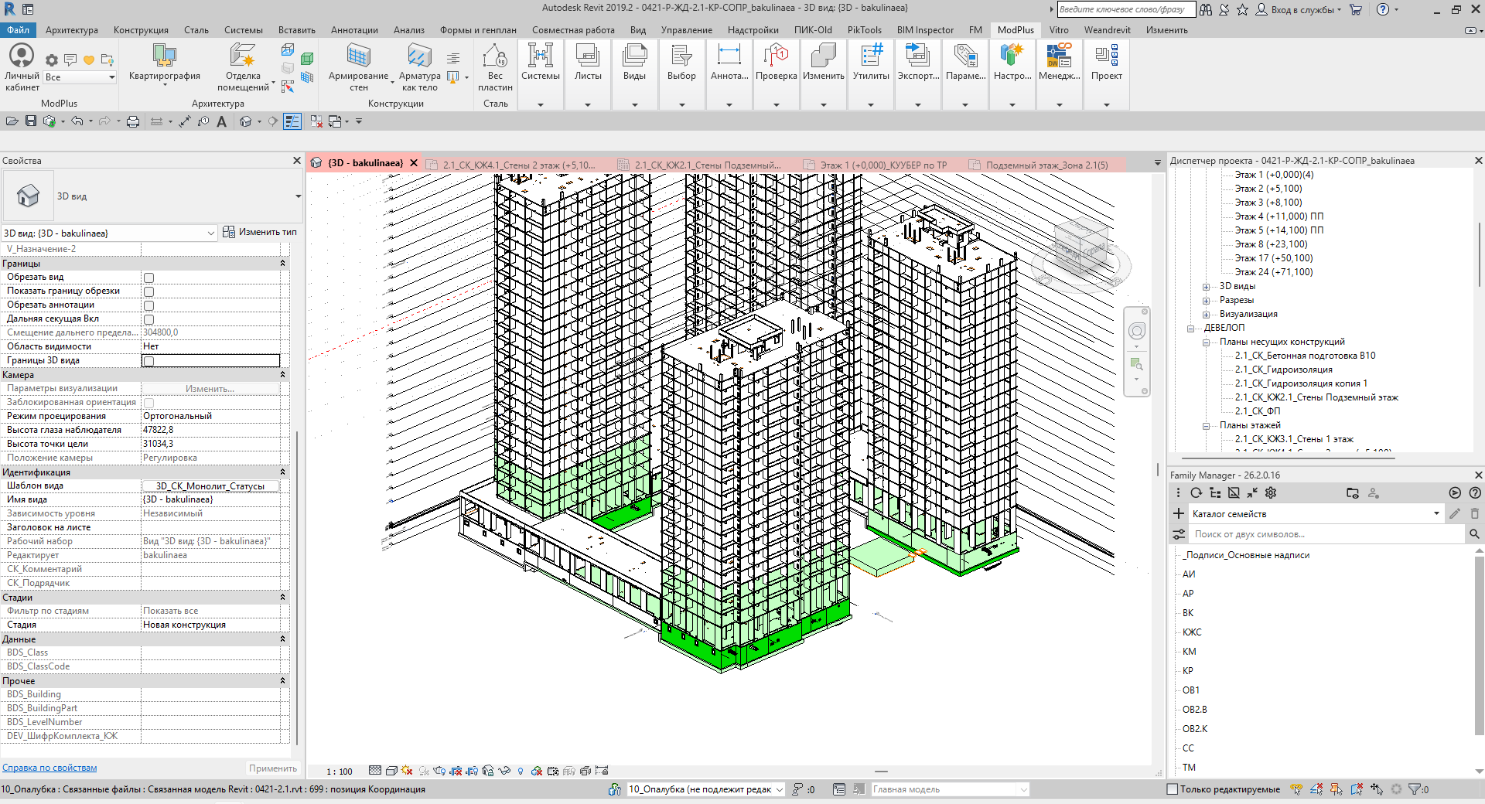
Task: Expand 3D виды in project browser
Action: (1206, 287)
